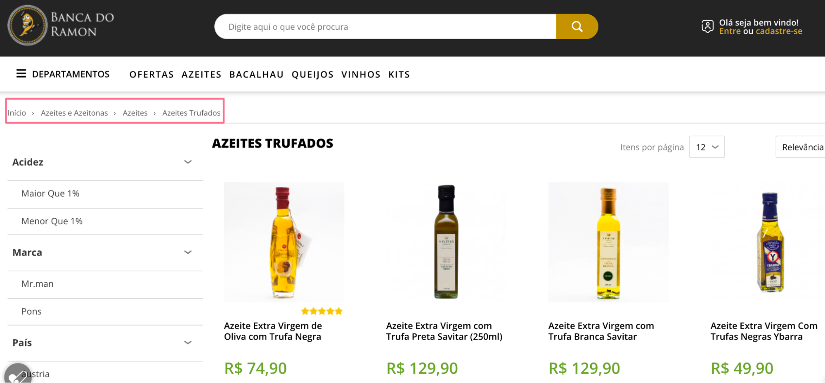The image size is (825, 383).
Task: Click the magnifying glass search icon
Action: [577, 26]
